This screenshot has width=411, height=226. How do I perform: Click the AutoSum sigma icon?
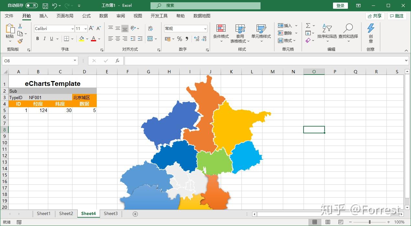pyautogui.click(x=308, y=26)
